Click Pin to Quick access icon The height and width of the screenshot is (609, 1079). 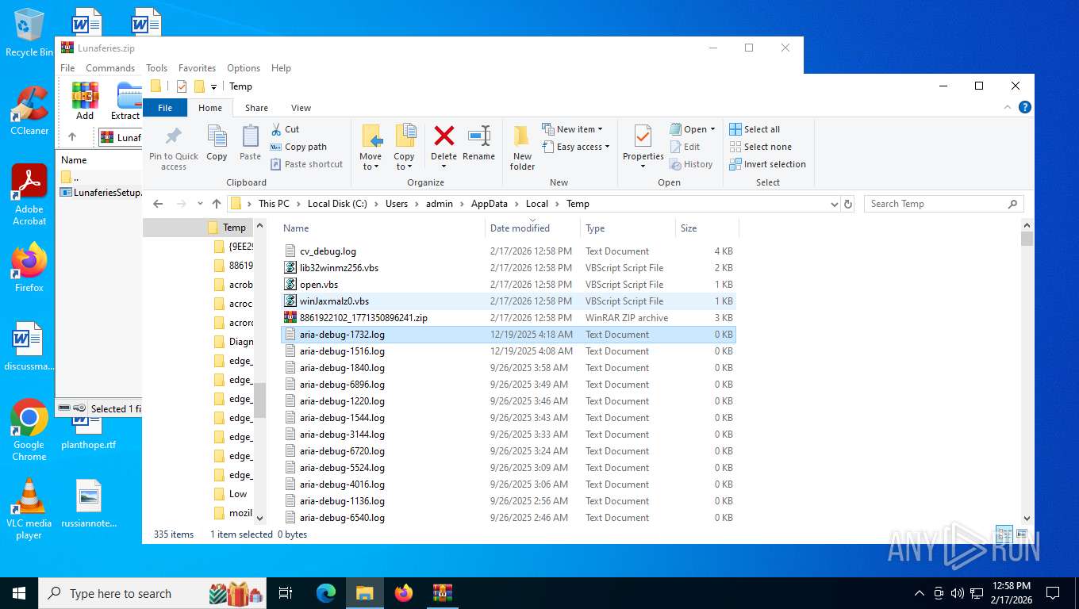click(174, 136)
